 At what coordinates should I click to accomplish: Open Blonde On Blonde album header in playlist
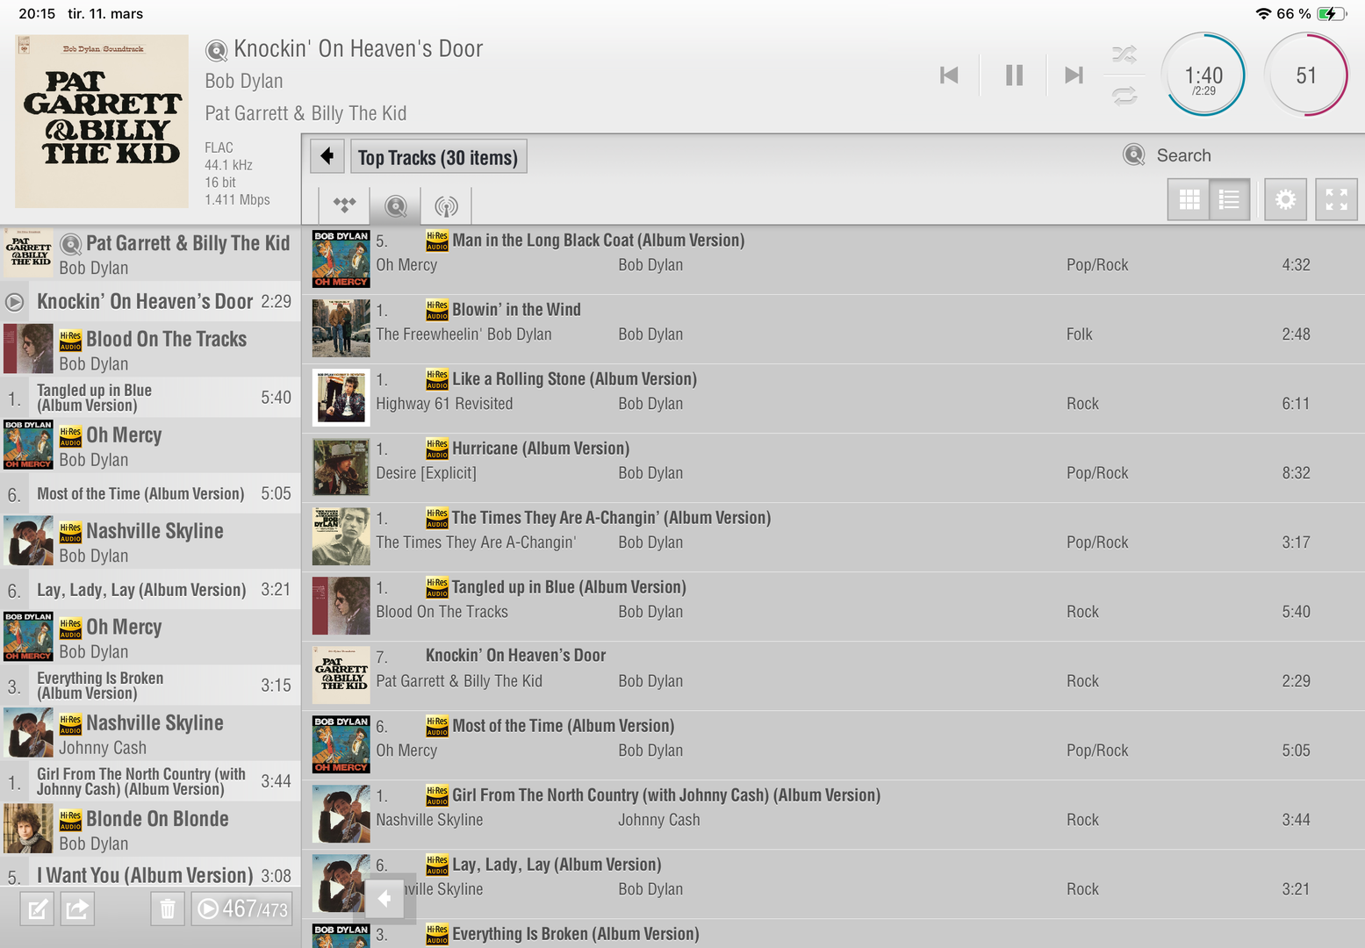click(x=150, y=829)
